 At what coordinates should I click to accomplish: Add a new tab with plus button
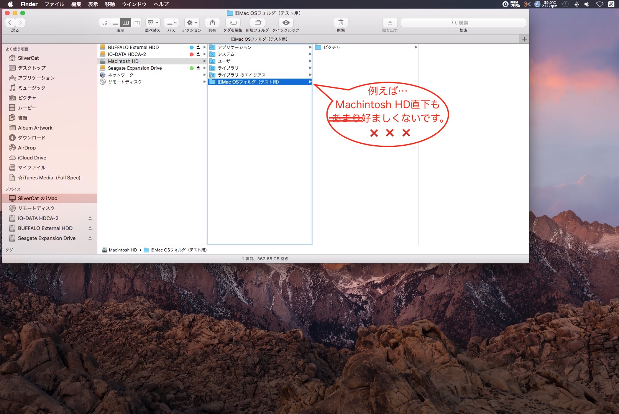point(524,39)
